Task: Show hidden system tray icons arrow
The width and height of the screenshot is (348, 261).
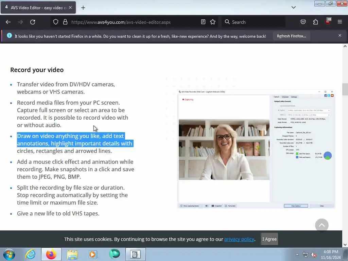Action: 297,255
